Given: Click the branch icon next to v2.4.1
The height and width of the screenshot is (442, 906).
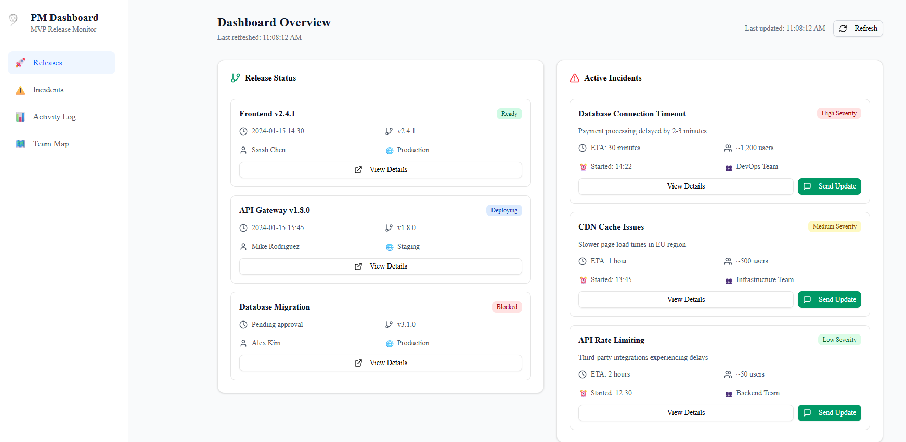Looking at the screenshot, I should point(389,131).
